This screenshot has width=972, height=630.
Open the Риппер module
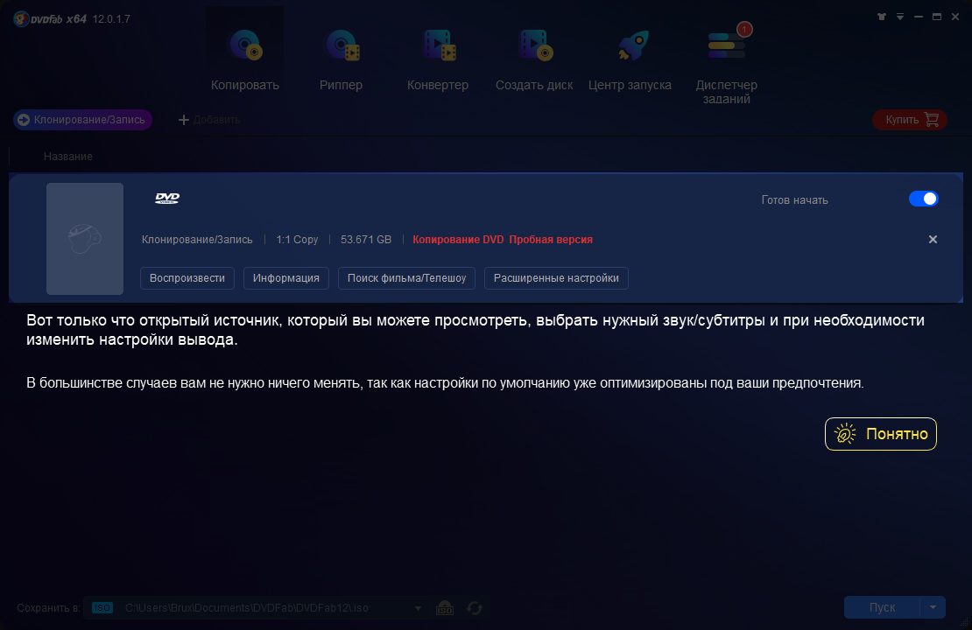tap(341, 59)
